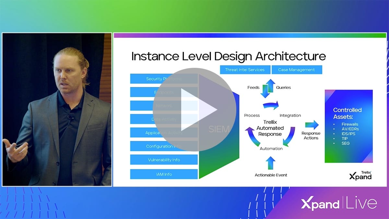
Task: Click the Response Actions right arrow icon
Action: coord(312,125)
